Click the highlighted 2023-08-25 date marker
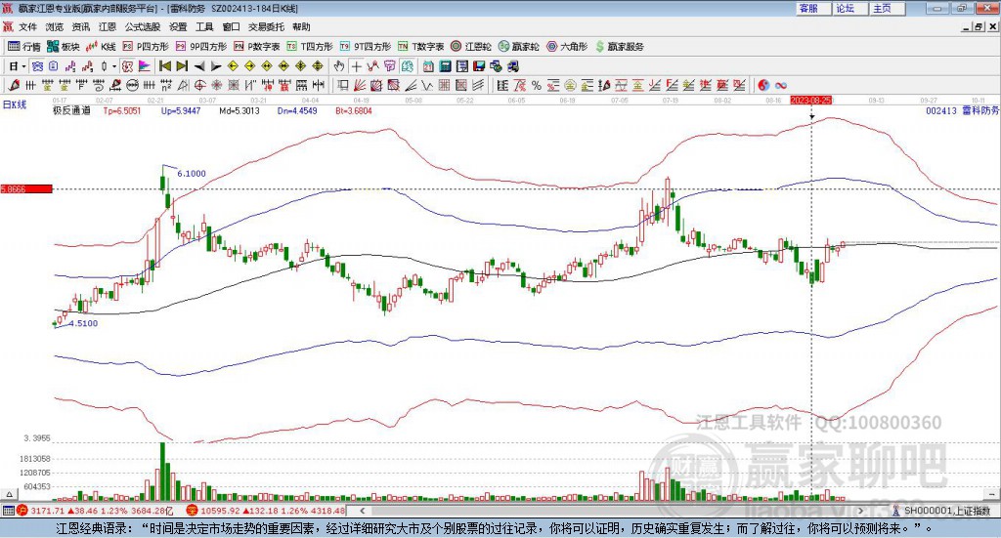Viewport: 1001px width, 538px height. pos(810,101)
